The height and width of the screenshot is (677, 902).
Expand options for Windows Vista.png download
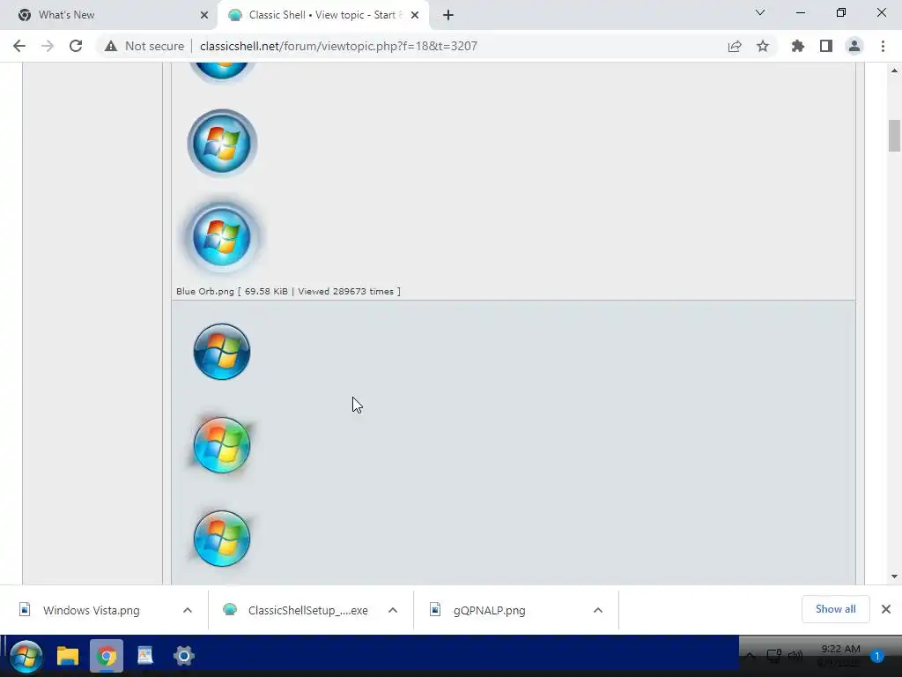point(188,610)
